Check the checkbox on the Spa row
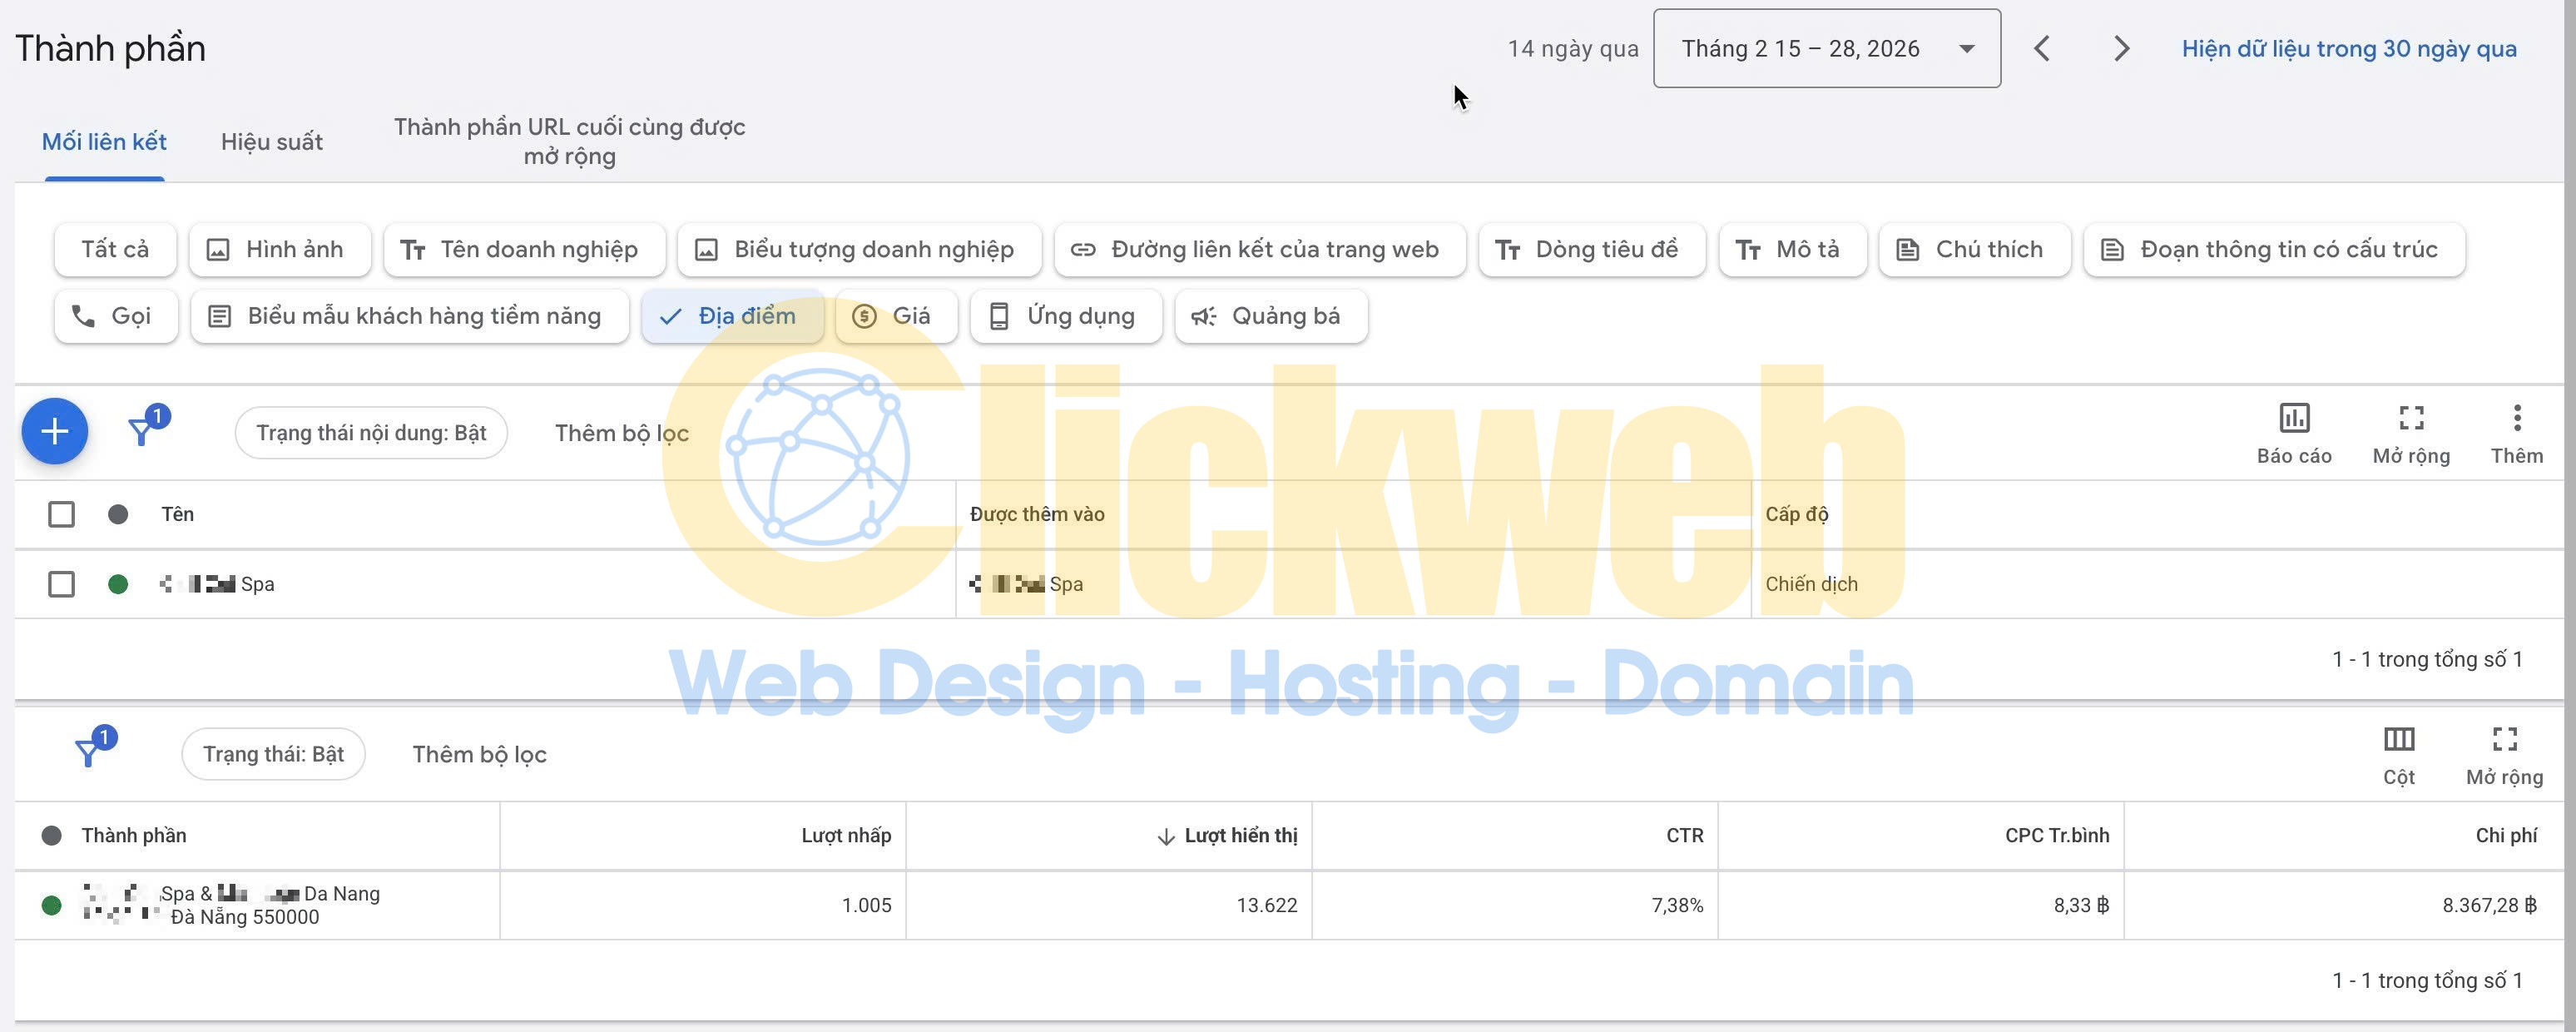 click(x=62, y=584)
